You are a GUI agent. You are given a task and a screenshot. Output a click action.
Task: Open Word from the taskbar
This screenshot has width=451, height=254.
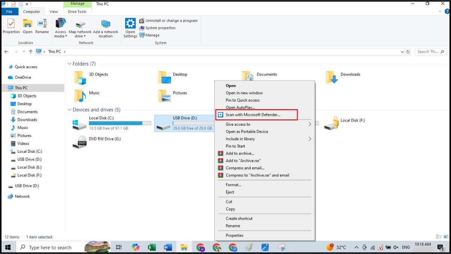click(x=168, y=247)
